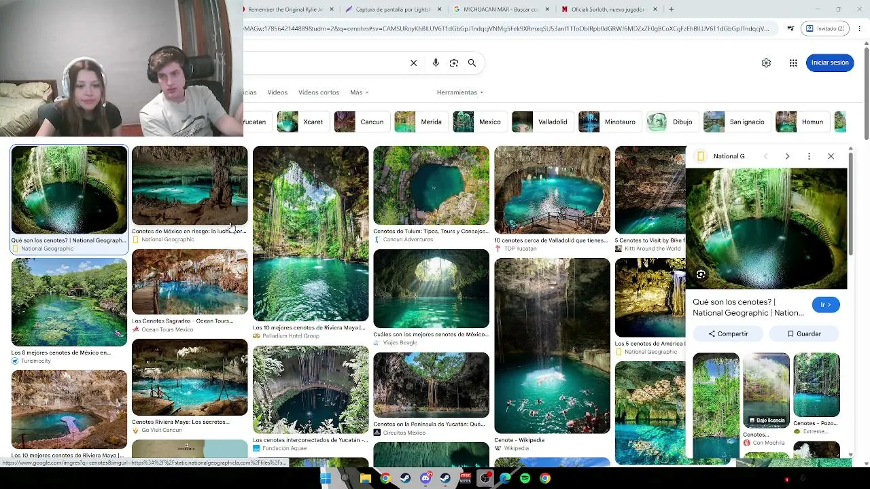The height and width of the screenshot is (489, 870).
Task: Open Microsoft Edge from the taskbar
Action: pos(505,478)
